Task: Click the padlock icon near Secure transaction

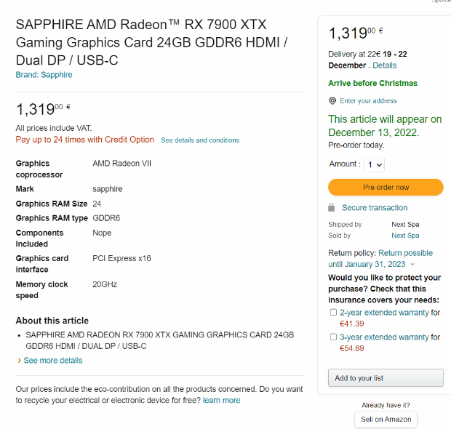Action: click(x=332, y=207)
